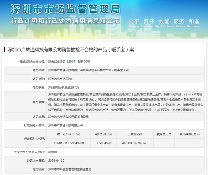
Task: Select credit code 914403003059349980
Action: click(x=69, y=143)
